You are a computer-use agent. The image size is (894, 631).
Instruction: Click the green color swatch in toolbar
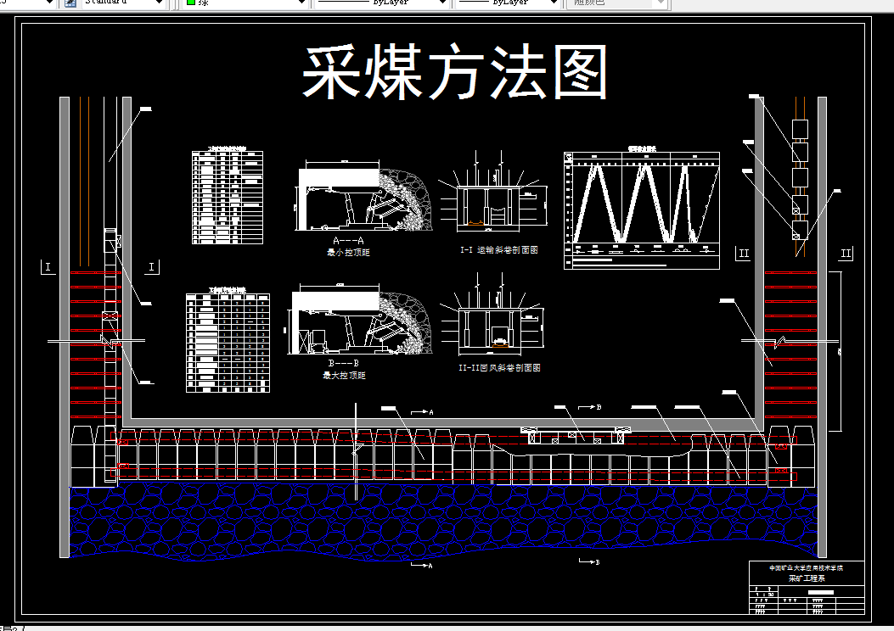[x=191, y=3]
